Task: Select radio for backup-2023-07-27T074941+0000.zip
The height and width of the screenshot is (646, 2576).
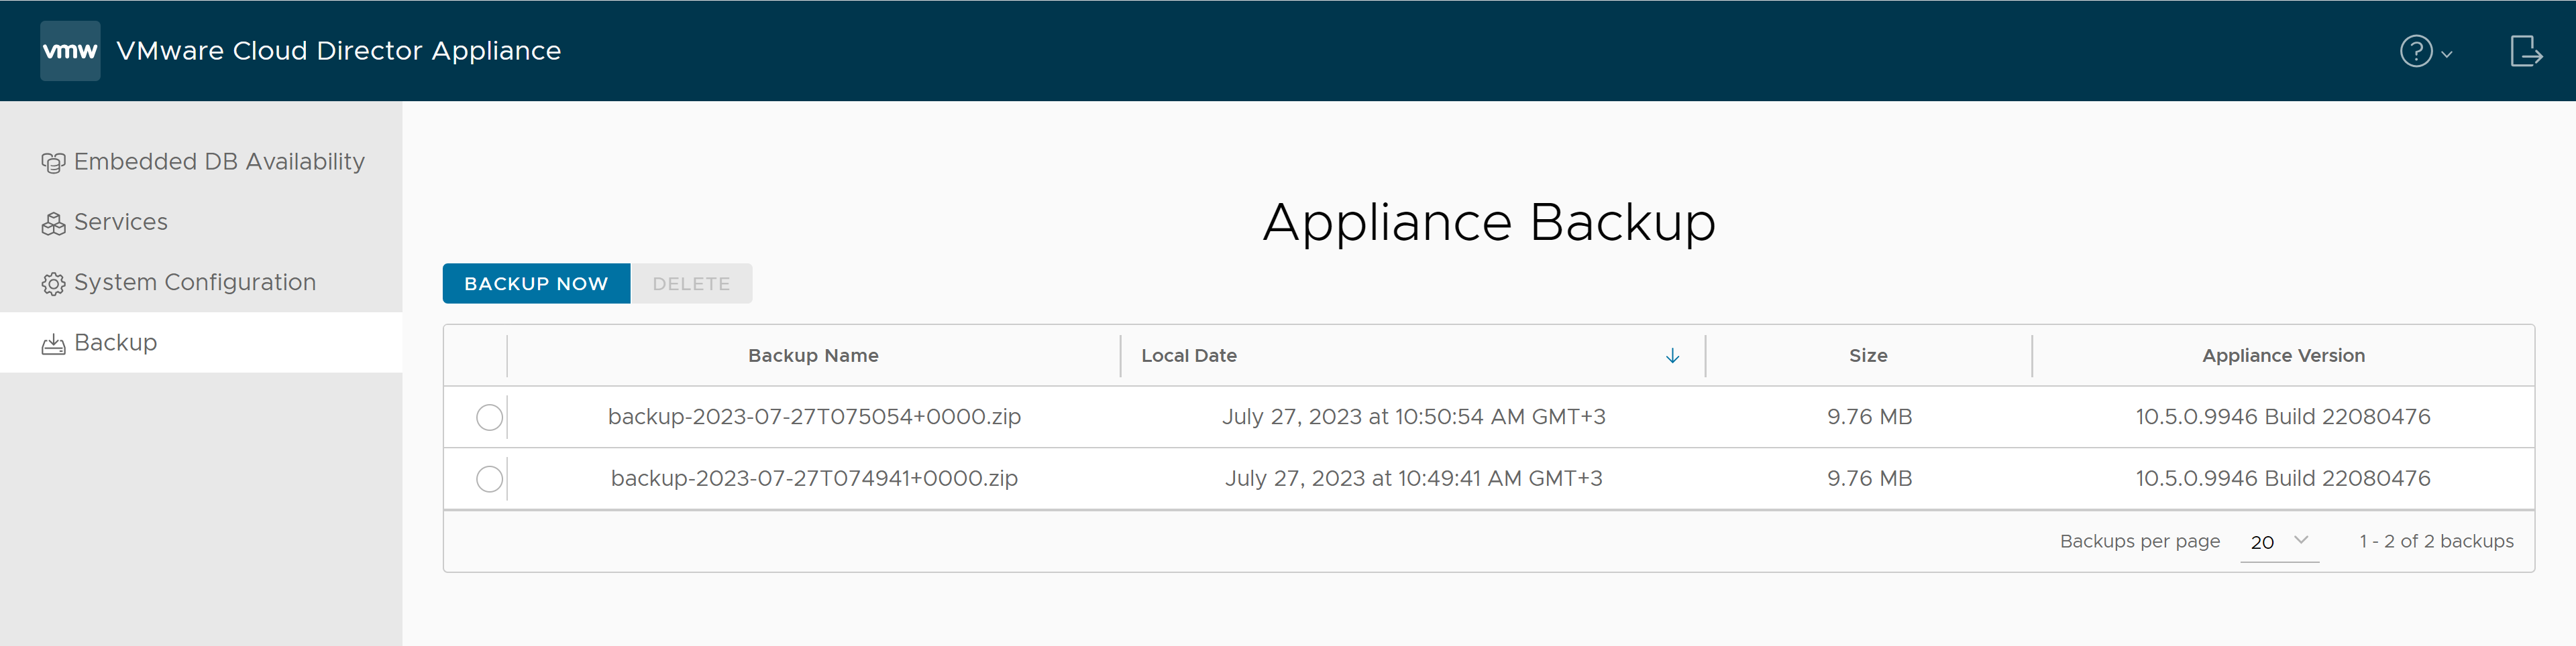Action: [489, 479]
